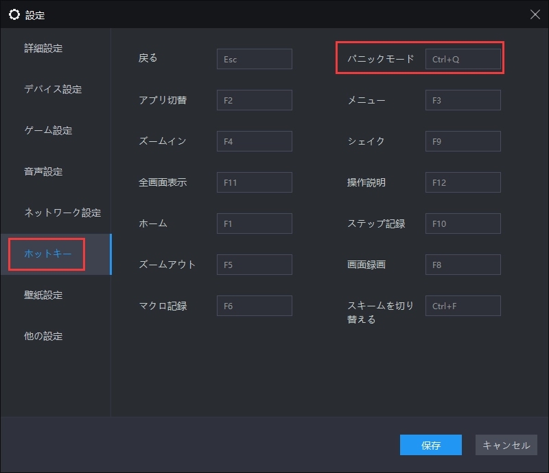Click the 戻る label text
Image resolution: width=549 pixels, height=473 pixels.
pos(148,58)
